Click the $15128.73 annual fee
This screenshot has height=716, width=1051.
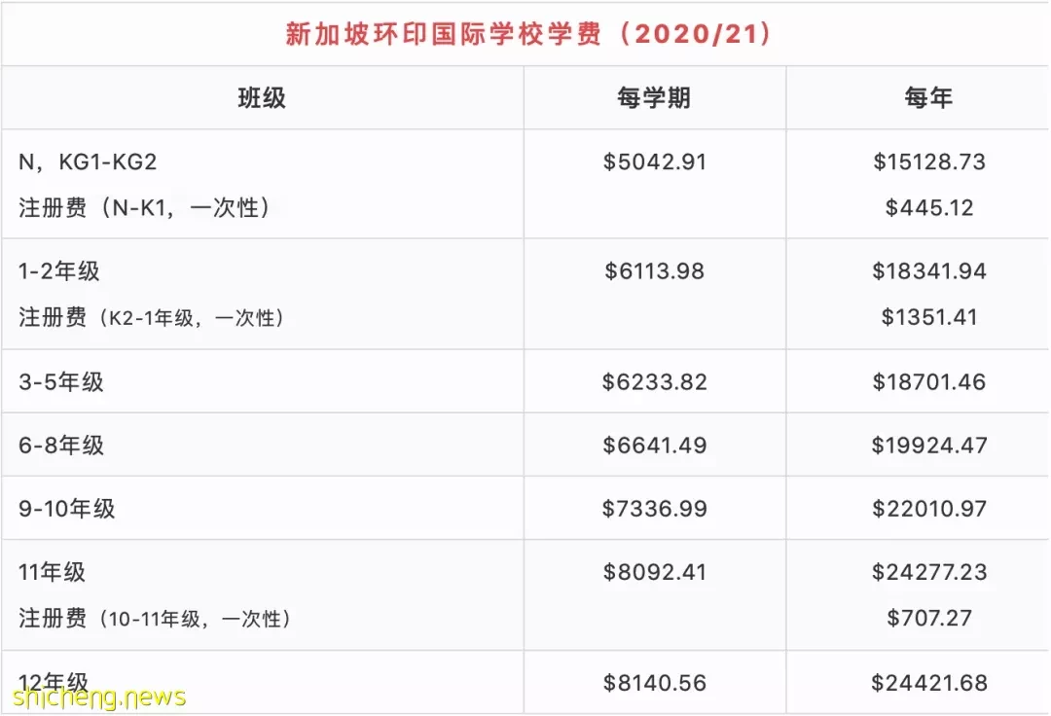929,162
